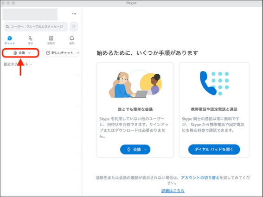Click ダイヤル パッドを開く button
The height and width of the screenshot is (197, 263).
(214, 149)
